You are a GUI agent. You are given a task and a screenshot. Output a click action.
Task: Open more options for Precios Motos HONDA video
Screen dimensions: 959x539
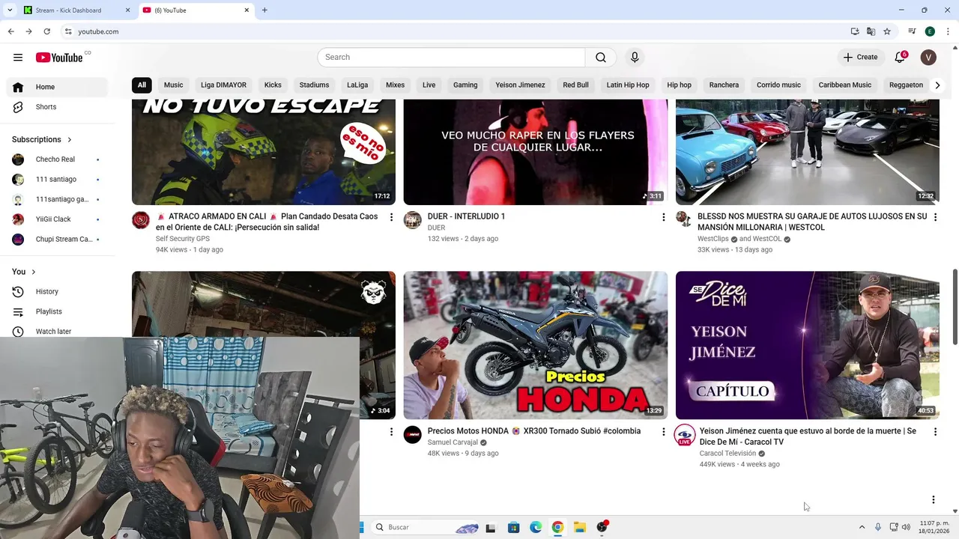tap(663, 432)
